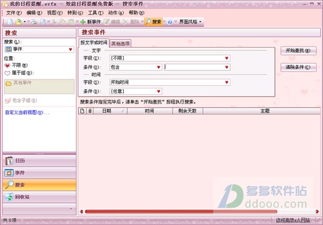323x225 pixels.
Task: Click the 访问高效e人网站 link
Action: [x=293, y=220]
